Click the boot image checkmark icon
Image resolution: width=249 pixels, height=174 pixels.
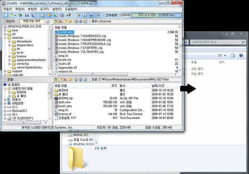tap(47, 21)
